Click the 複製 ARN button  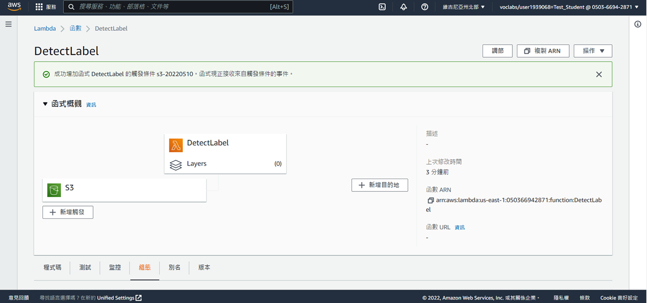coord(543,51)
